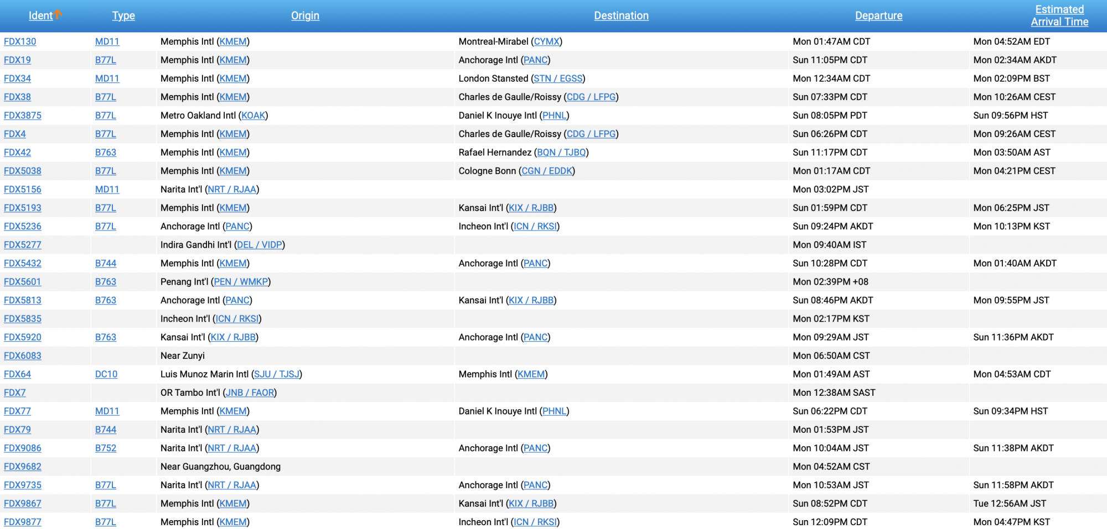This screenshot has height=529, width=1107.
Task: Open flight FDX19 link
Action: 17,60
